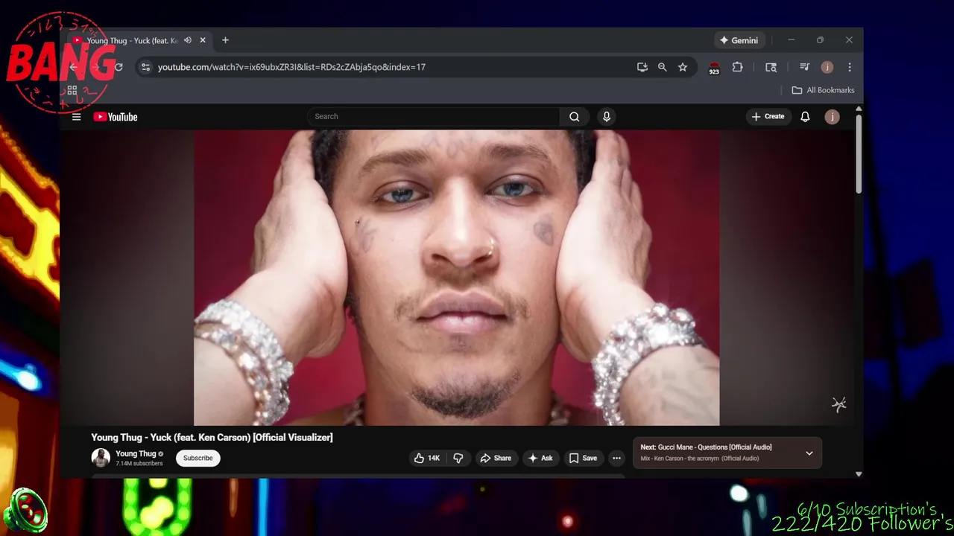
Task: Open the Chrome extensions puzzle icon
Action: tap(737, 67)
